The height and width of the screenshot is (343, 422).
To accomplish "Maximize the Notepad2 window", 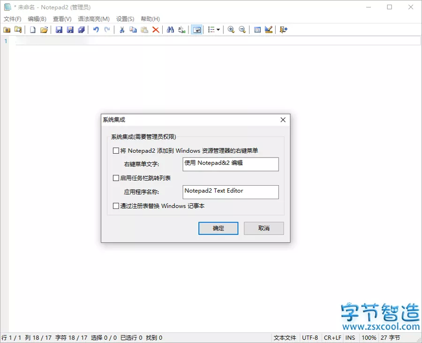I will (x=390, y=7).
